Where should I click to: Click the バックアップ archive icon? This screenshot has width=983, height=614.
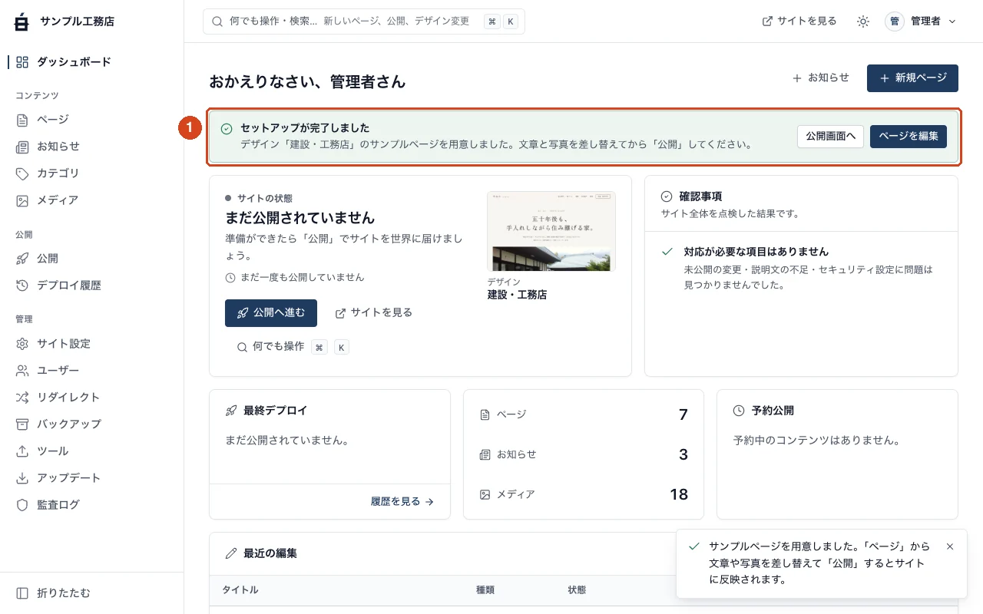click(22, 424)
